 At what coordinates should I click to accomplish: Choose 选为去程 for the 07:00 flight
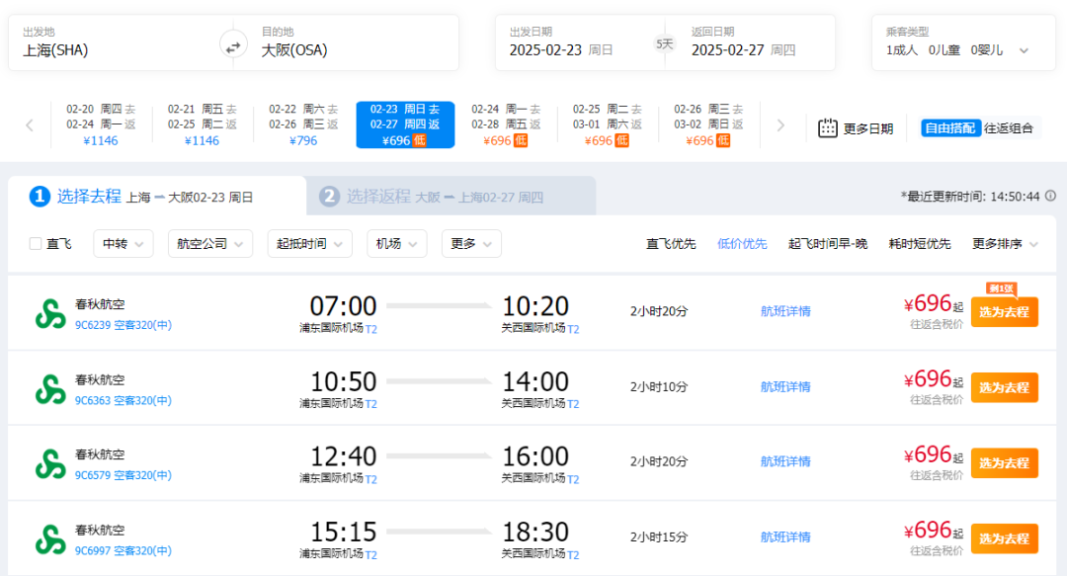pyautogui.click(x=1004, y=312)
